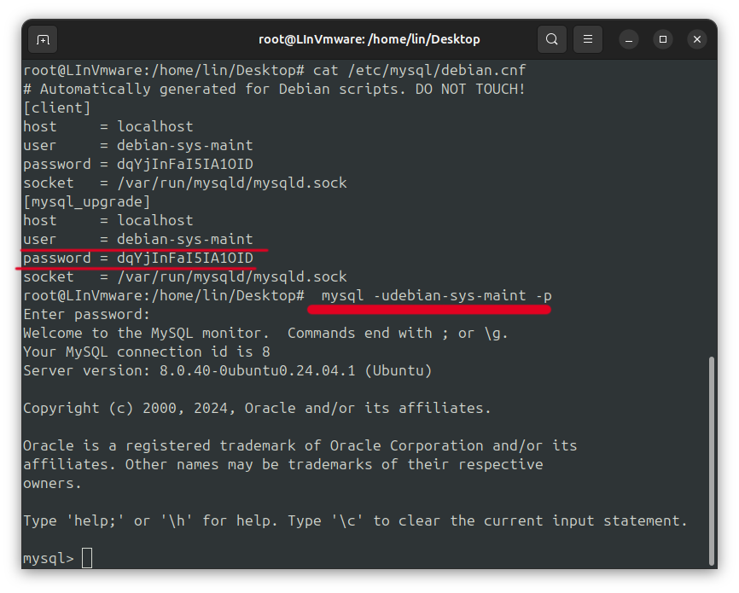Click the Type 'help;' hint line

click(354, 520)
